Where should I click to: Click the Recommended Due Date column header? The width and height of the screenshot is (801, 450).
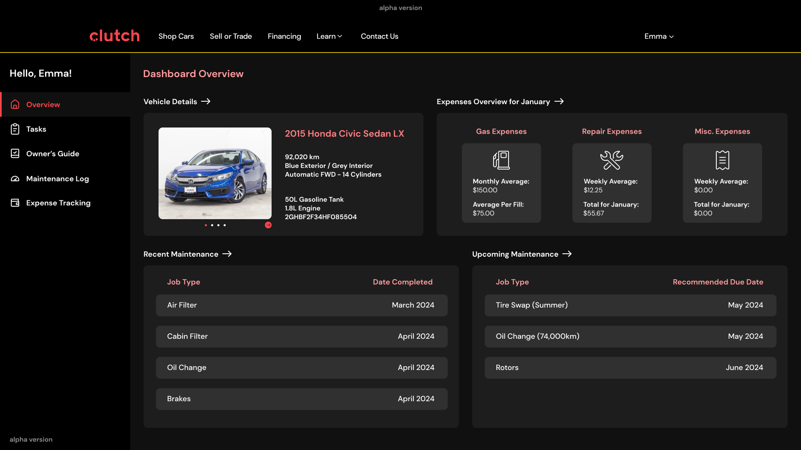pos(718,282)
